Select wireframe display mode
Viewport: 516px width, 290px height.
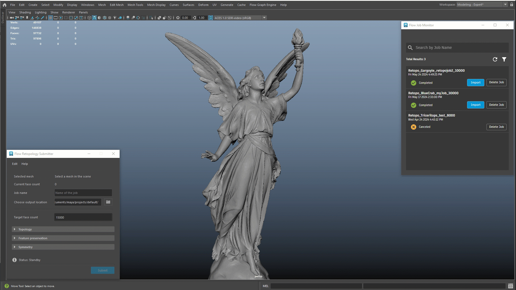point(89,18)
